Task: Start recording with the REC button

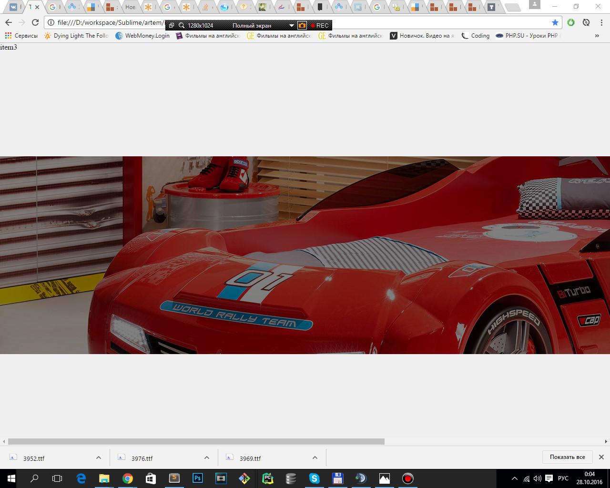Action: (x=320, y=25)
